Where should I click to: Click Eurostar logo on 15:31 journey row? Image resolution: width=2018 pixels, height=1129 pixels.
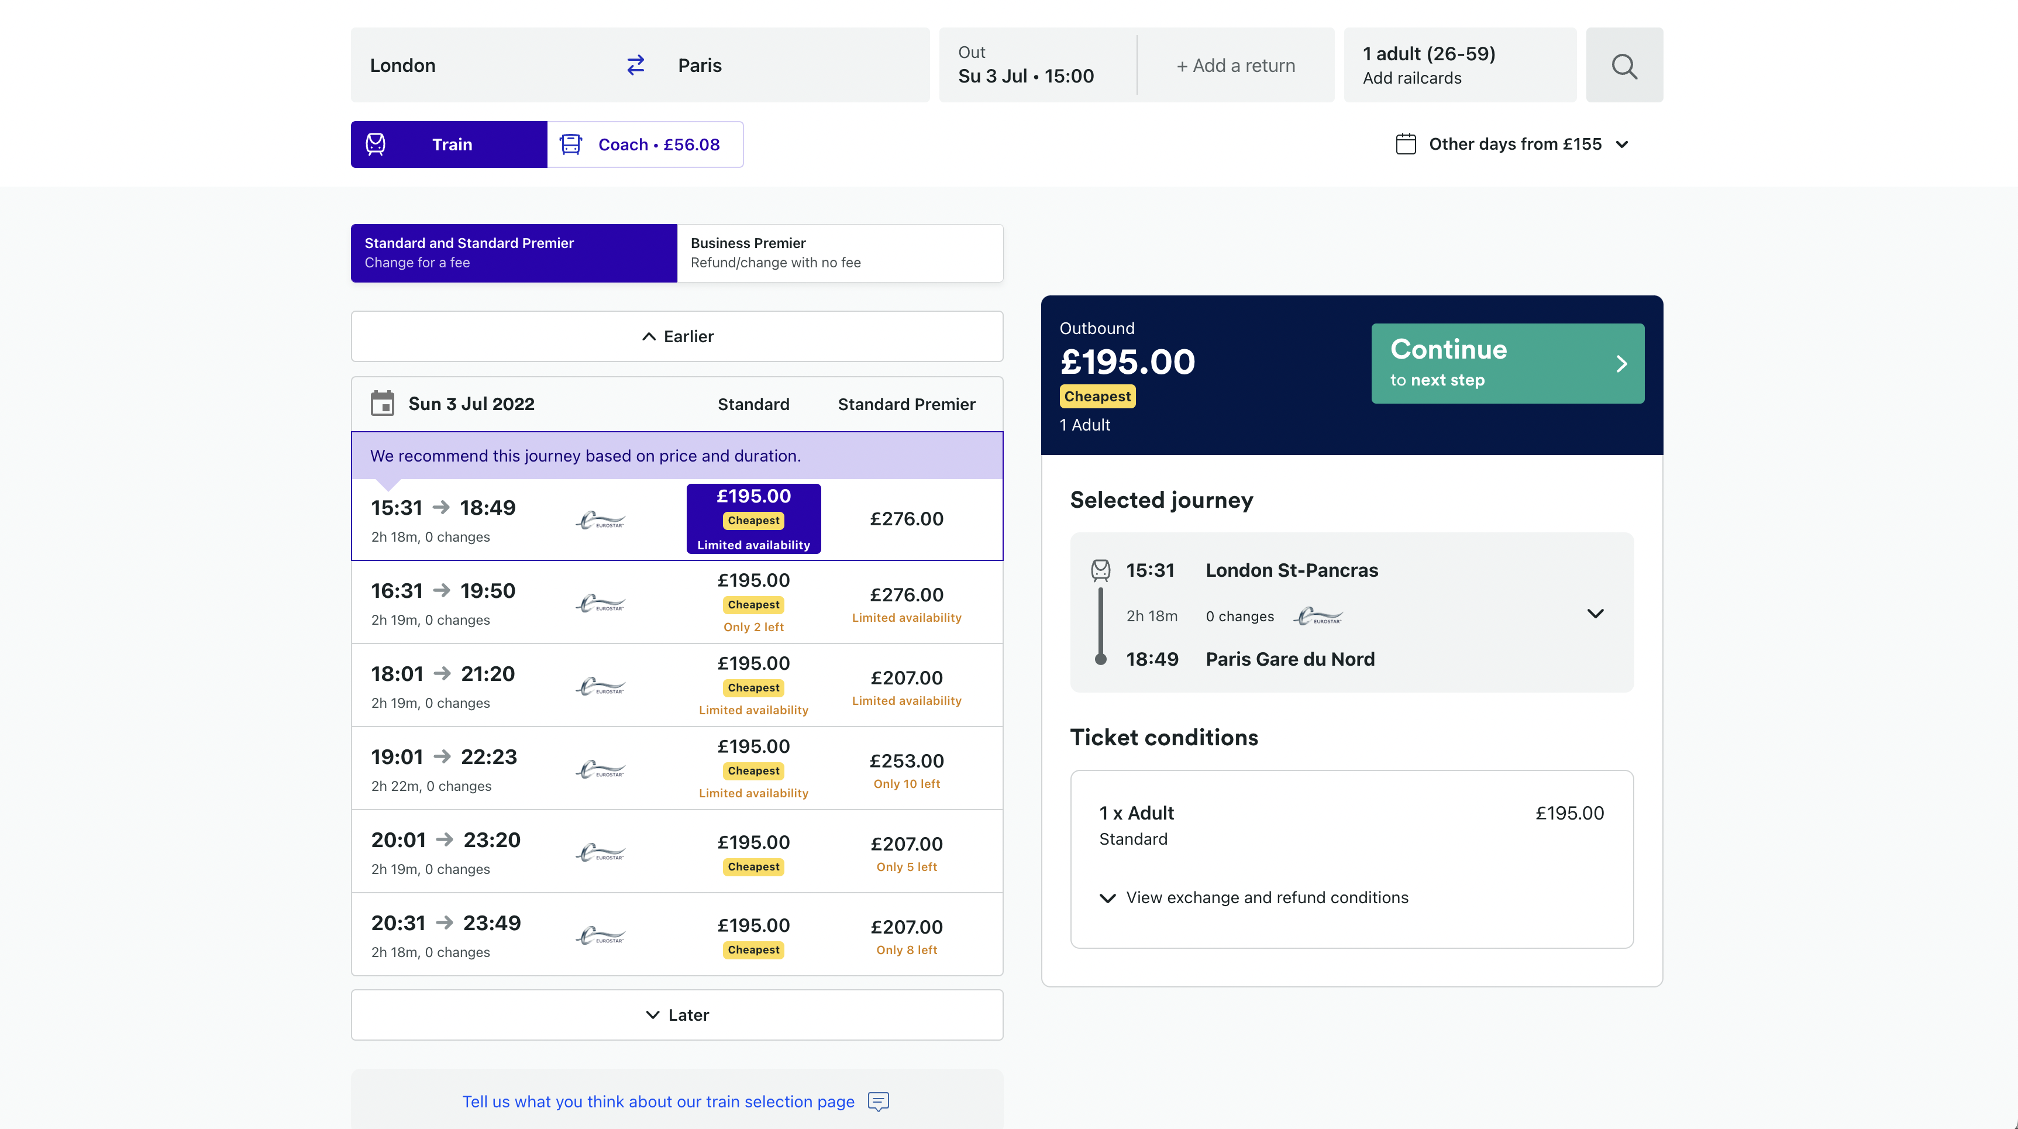[x=601, y=519]
